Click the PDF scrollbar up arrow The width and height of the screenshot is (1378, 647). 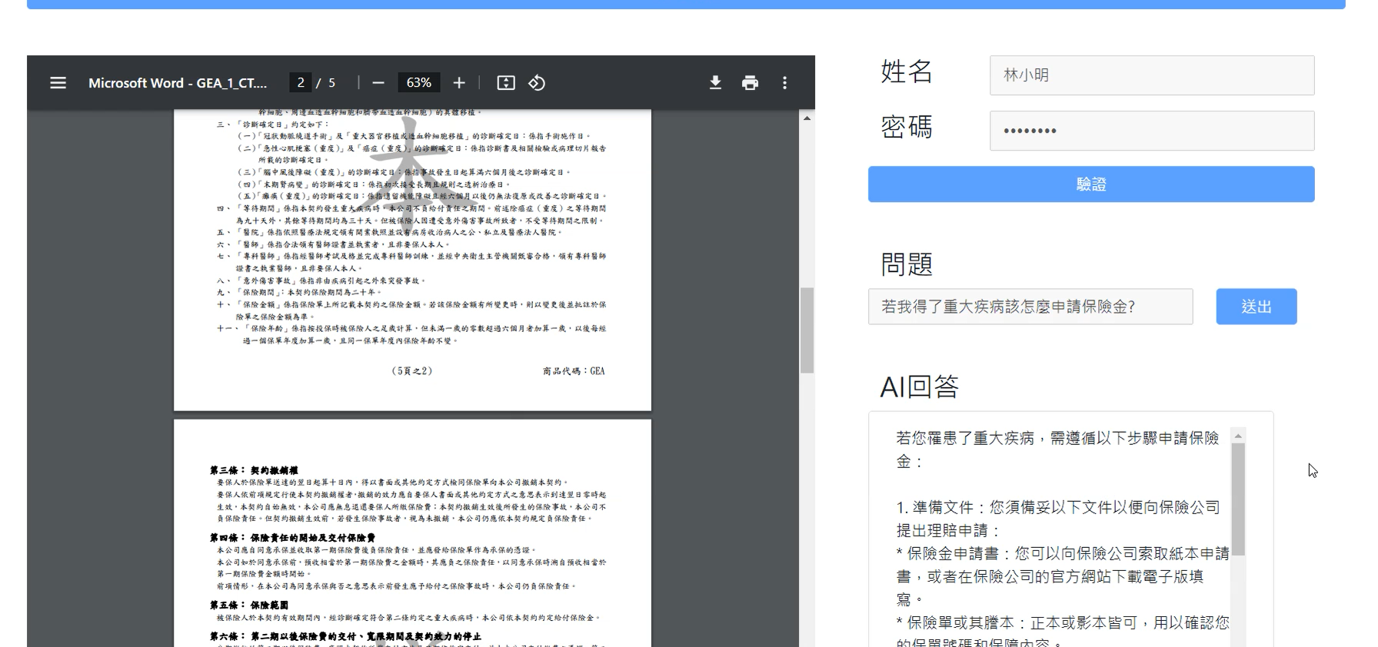click(x=807, y=118)
